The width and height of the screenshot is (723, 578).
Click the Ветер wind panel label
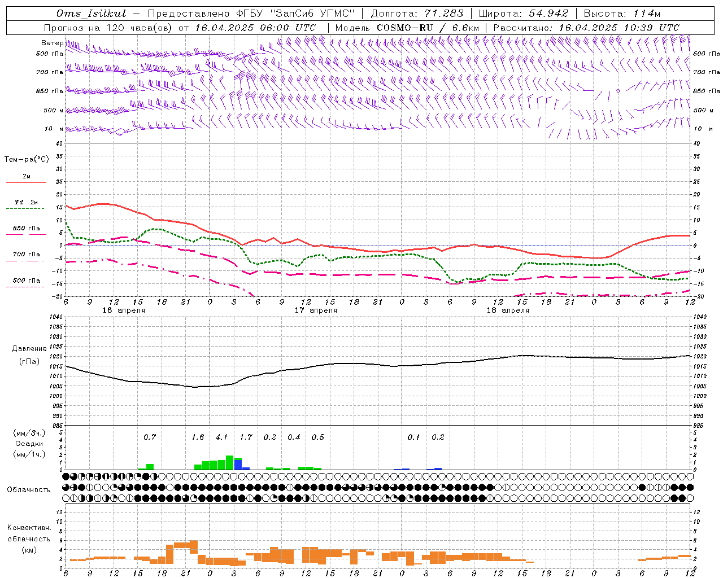pos(53,43)
